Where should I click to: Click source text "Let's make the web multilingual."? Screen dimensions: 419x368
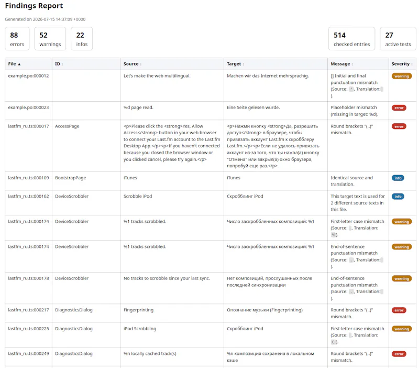(157, 76)
